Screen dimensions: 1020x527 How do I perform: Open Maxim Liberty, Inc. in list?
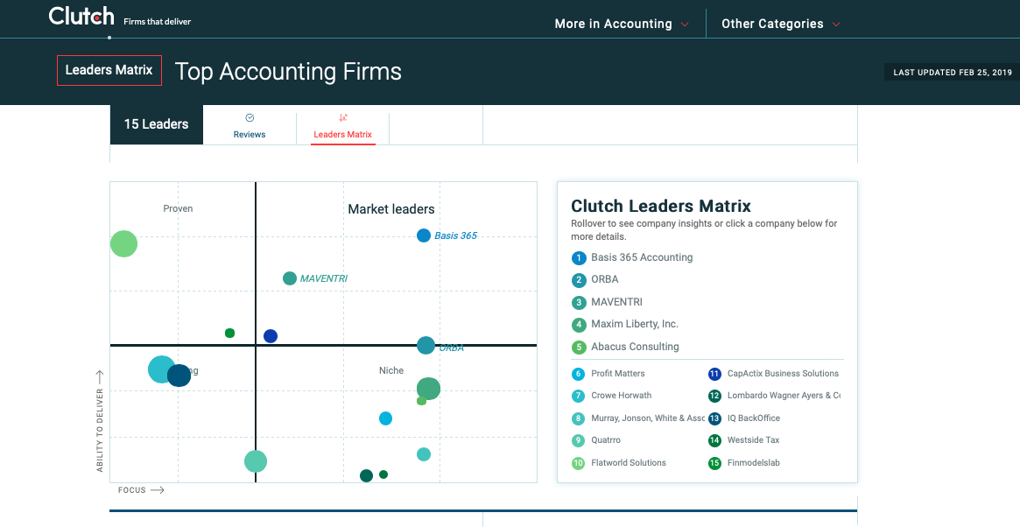(x=634, y=324)
